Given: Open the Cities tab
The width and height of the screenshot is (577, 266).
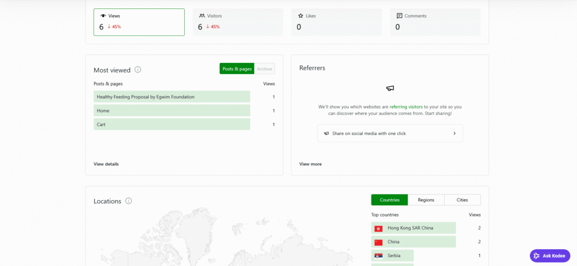Looking at the screenshot, I should pos(462,200).
